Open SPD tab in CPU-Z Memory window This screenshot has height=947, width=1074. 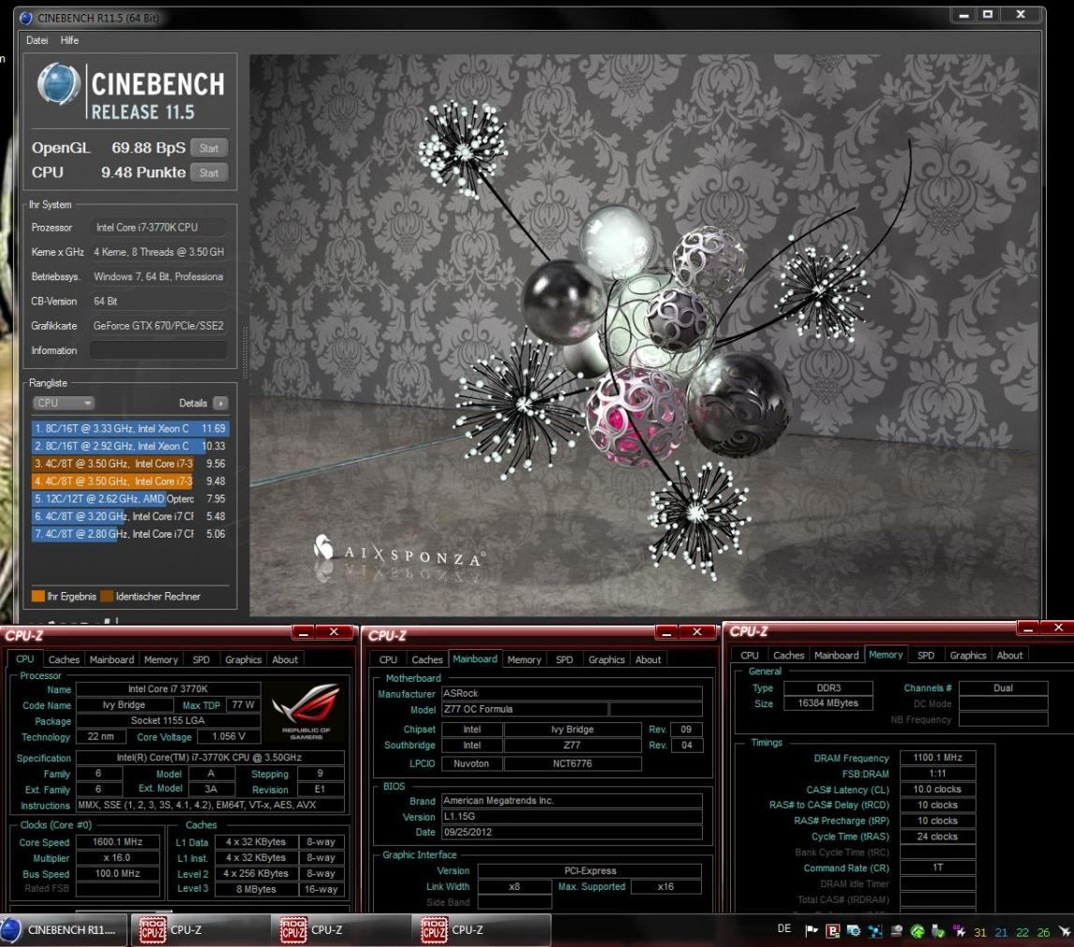point(926,656)
